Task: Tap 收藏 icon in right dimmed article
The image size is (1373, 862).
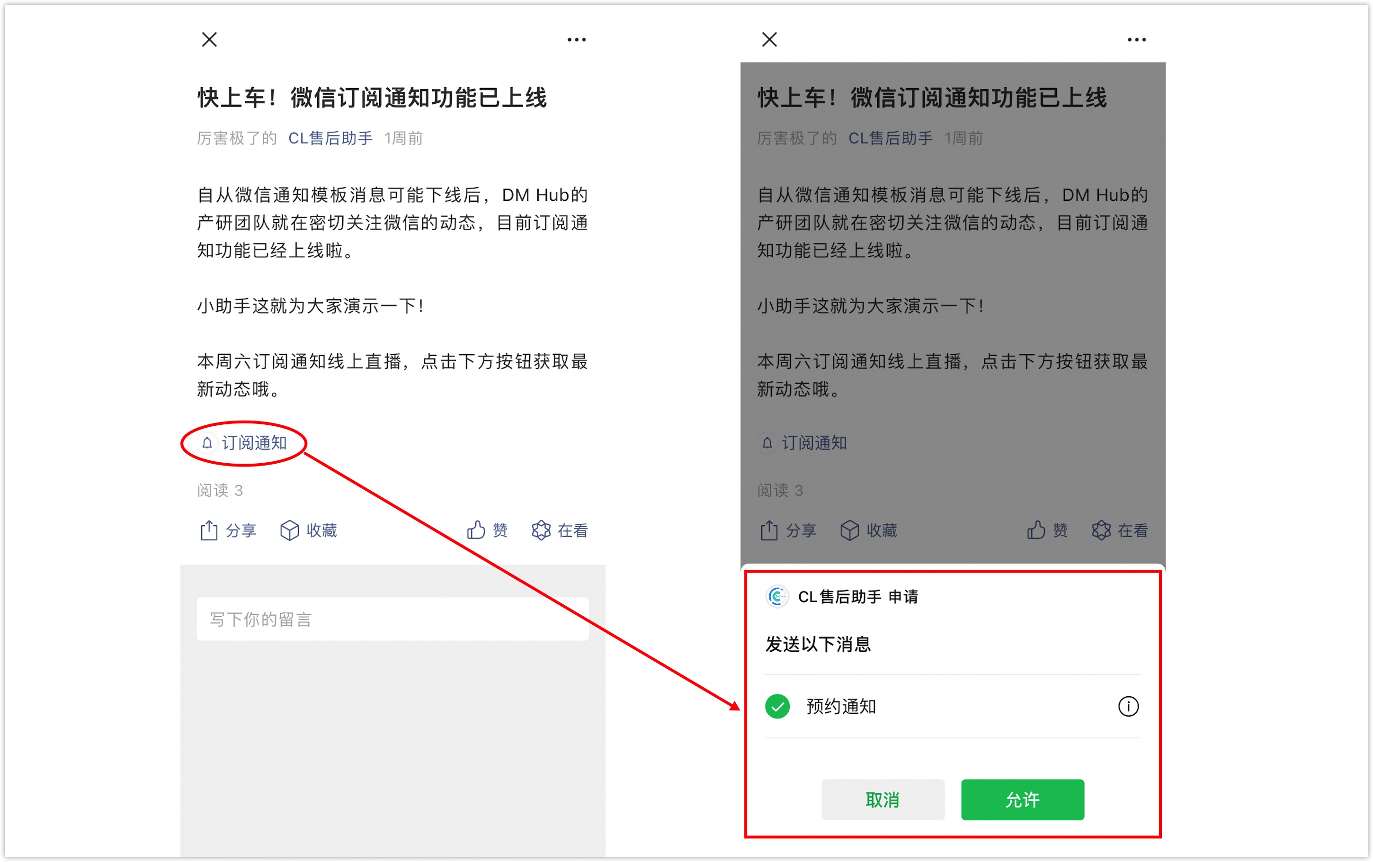Action: 849,530
